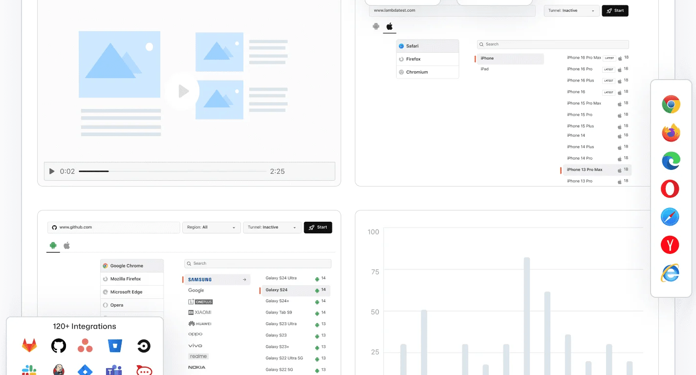Click the GitHub integration icon
The image size is (696, 375).
pyautogui.click(x=58, y=345)
